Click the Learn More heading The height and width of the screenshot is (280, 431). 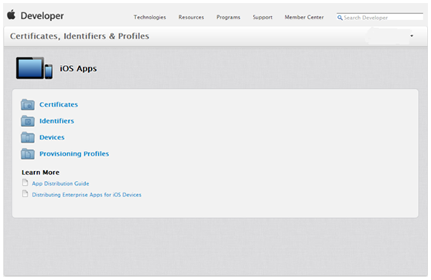pos(40,172)
